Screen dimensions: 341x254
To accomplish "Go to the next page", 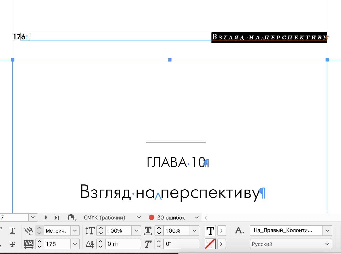I will (46, 218).
